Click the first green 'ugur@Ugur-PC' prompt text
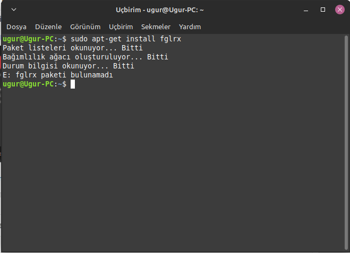350x253 pixels. click(28, 39)
